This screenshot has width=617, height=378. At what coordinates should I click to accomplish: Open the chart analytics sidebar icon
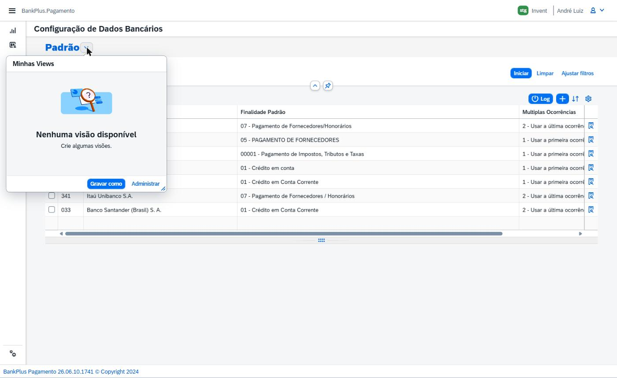click(13, 30)
